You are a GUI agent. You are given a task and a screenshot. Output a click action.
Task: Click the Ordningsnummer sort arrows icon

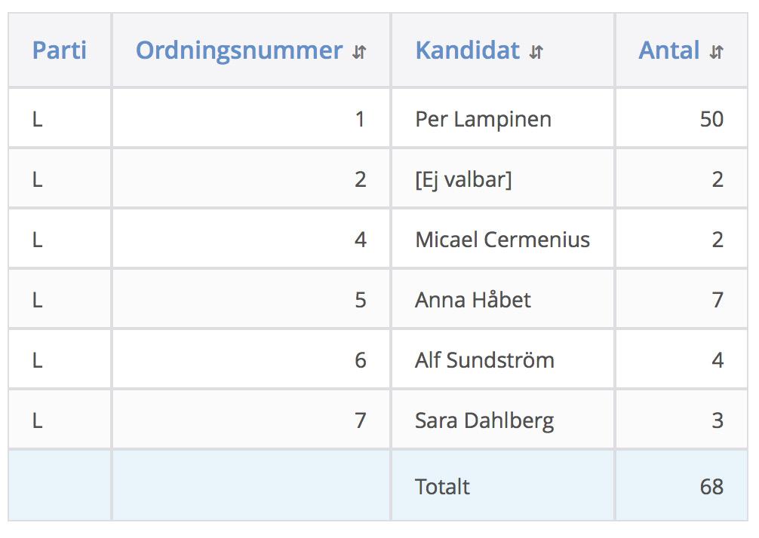tap(359, 51)
